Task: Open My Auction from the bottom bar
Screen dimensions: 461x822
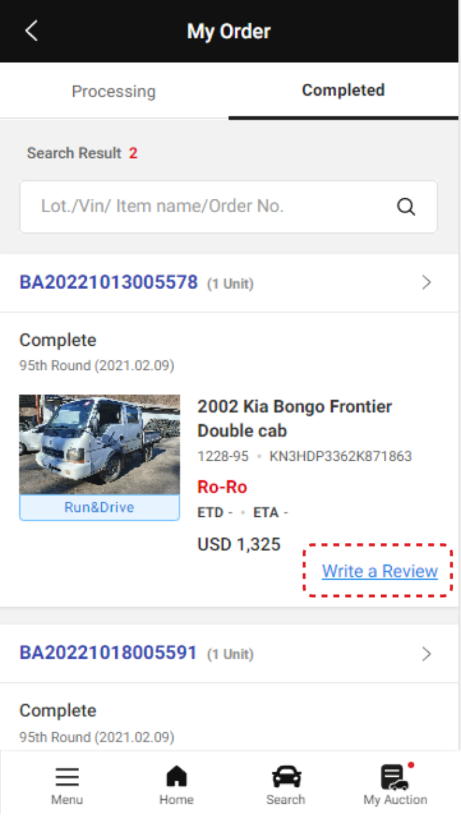Action: point(395,777)
